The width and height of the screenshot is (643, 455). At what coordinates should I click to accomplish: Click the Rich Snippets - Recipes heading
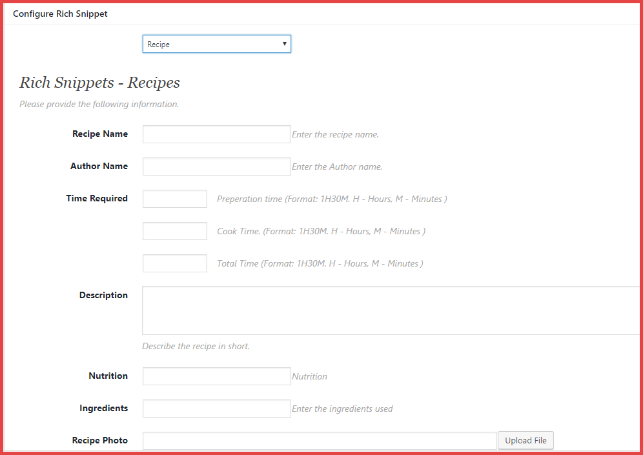pos(99,83)
